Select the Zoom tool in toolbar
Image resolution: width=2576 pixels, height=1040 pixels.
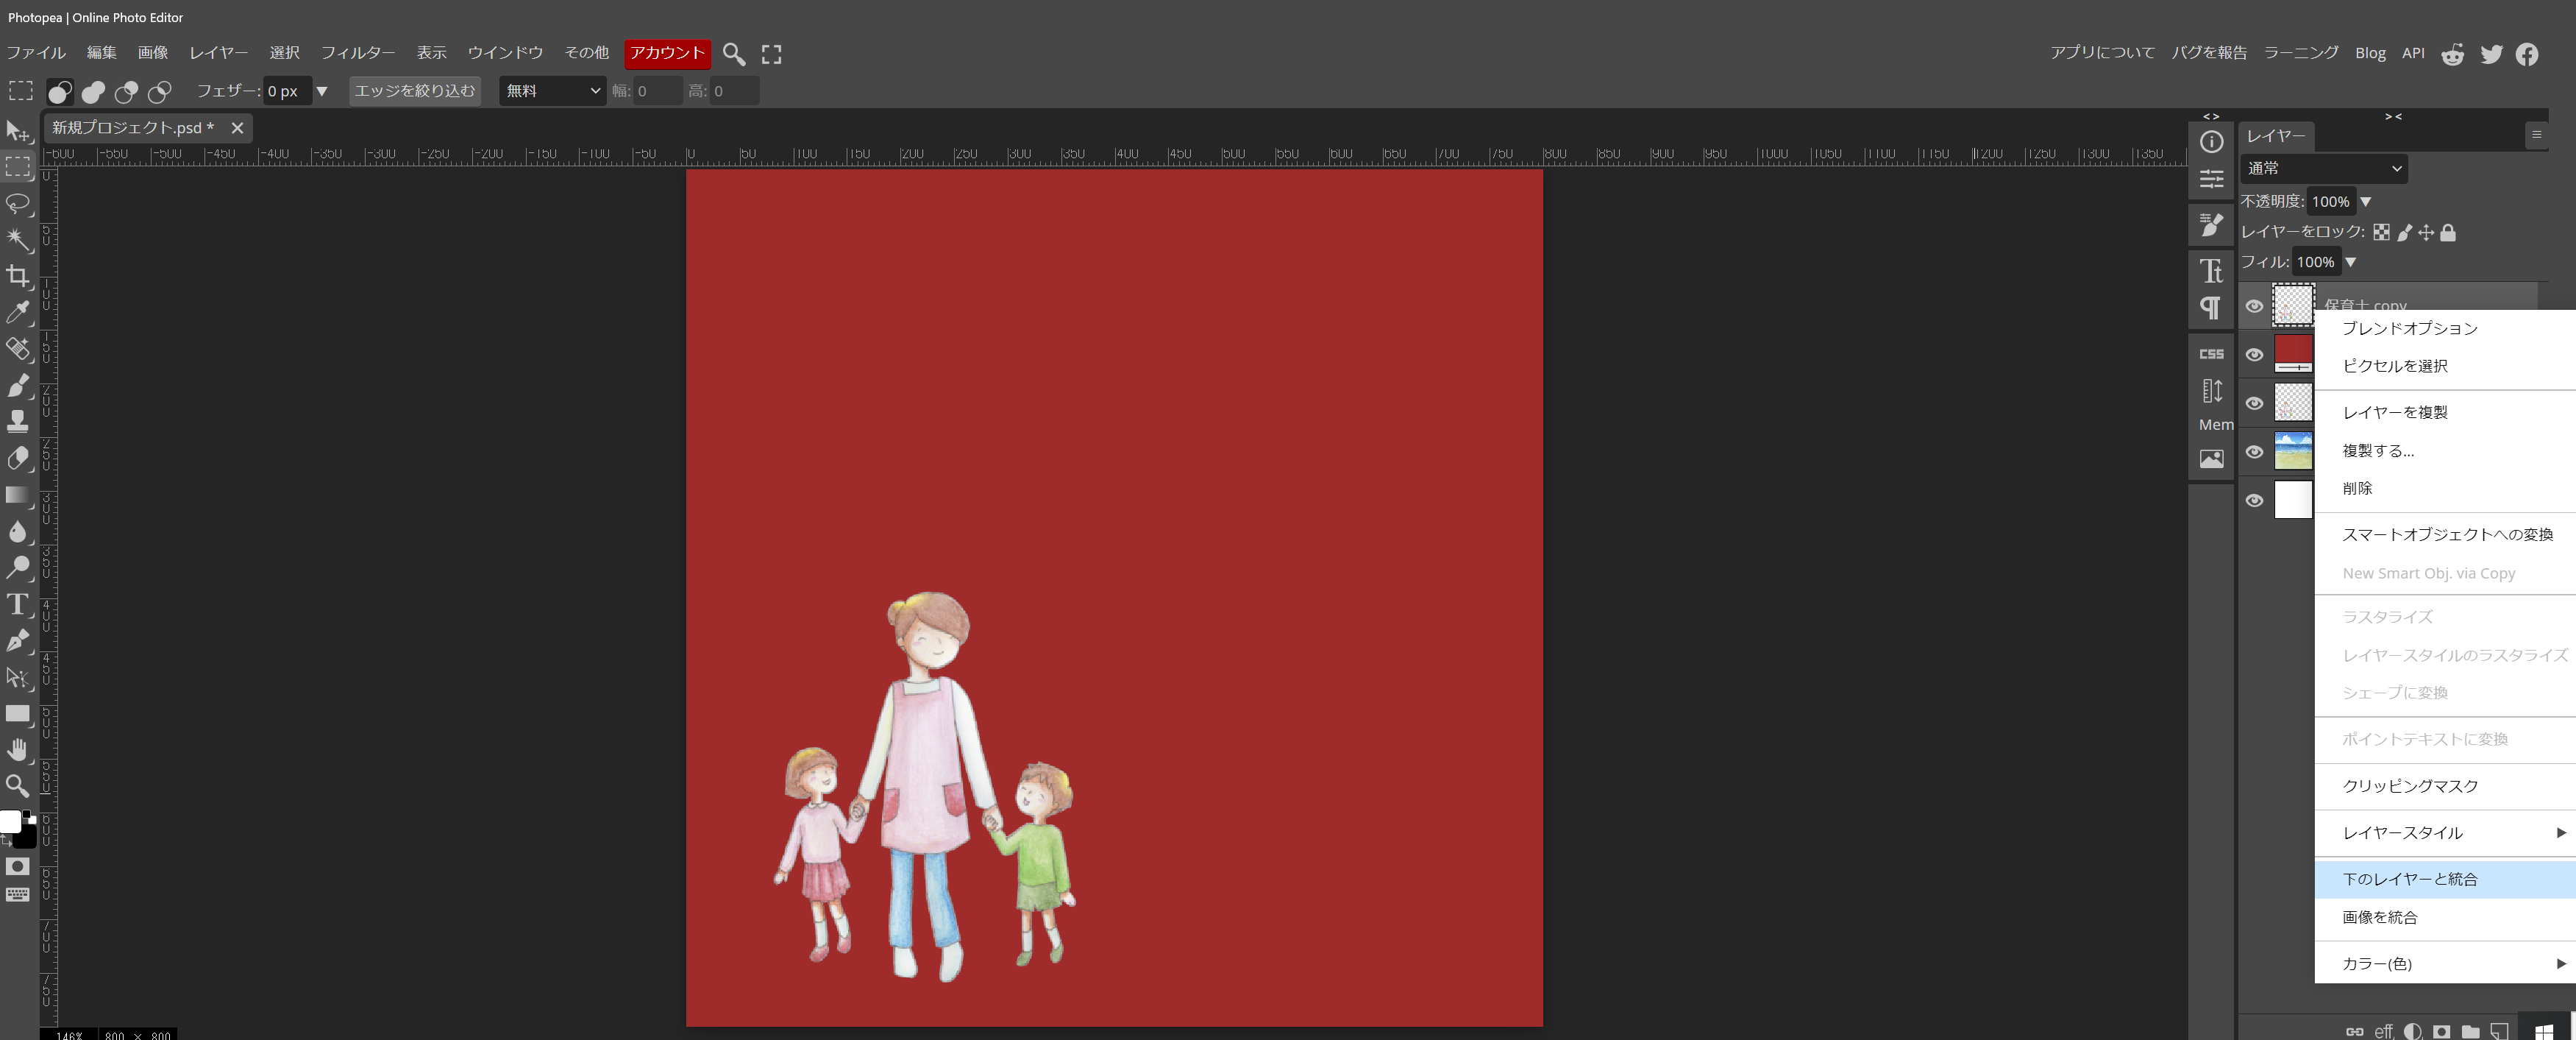18,786
